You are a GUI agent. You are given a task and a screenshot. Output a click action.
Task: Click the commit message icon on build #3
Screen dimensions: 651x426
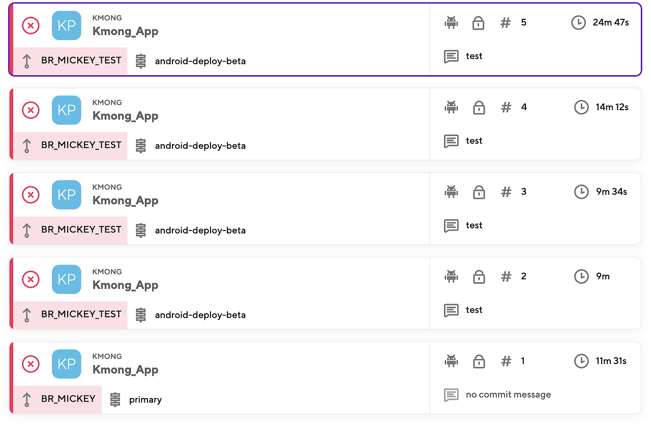point(451,225)
